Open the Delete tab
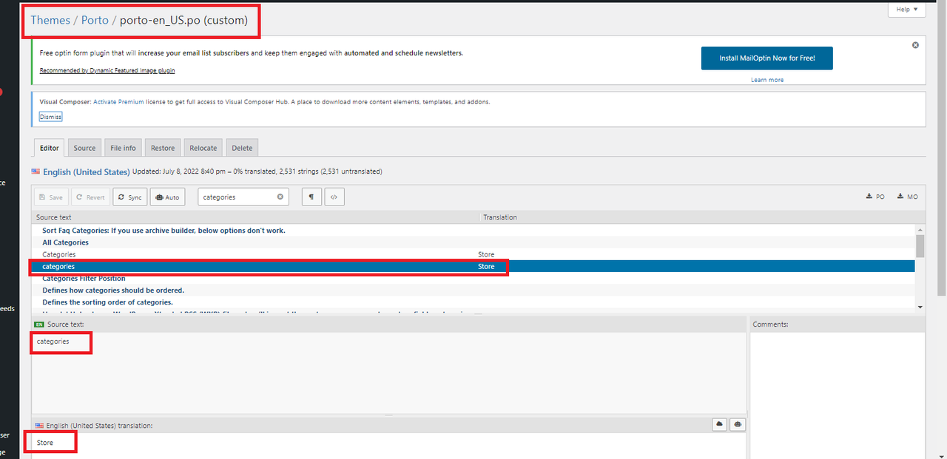Screen dimensions: 947x459 (242, 148)
